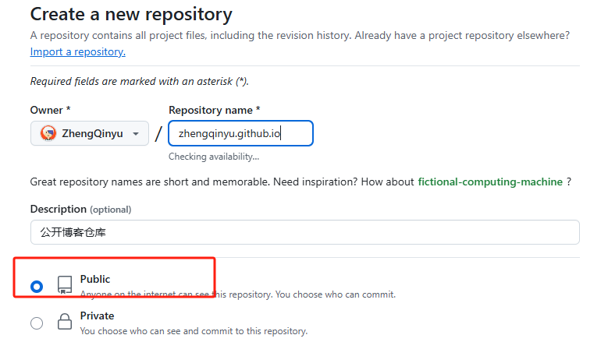
Task: Click the Private option label
Action: 97,316
